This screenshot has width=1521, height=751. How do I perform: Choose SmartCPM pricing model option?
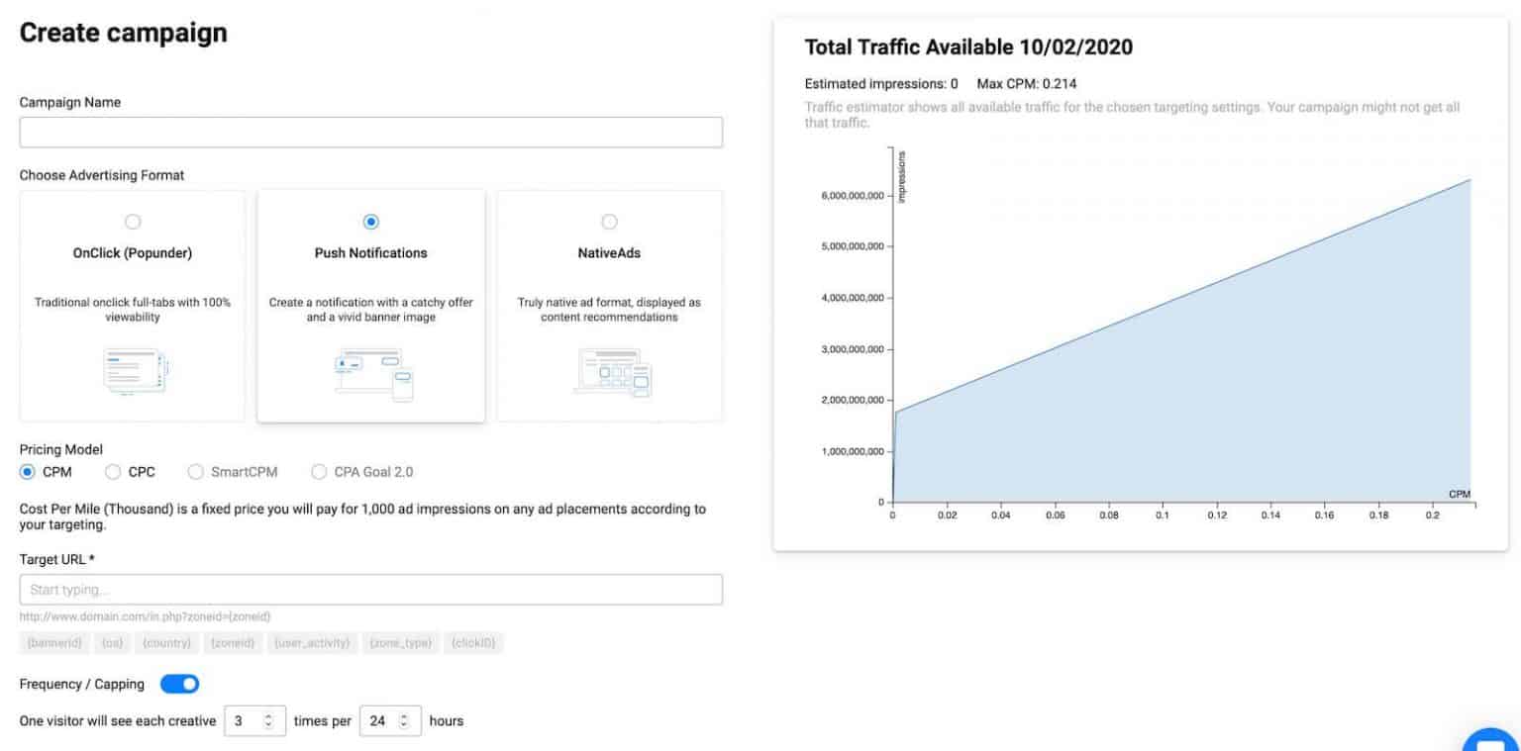coord(195,472)
